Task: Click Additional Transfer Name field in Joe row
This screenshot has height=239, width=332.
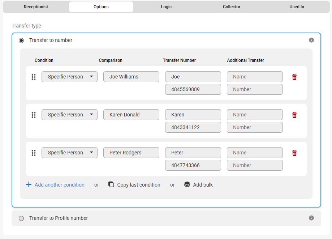Action: pos(255,77)
